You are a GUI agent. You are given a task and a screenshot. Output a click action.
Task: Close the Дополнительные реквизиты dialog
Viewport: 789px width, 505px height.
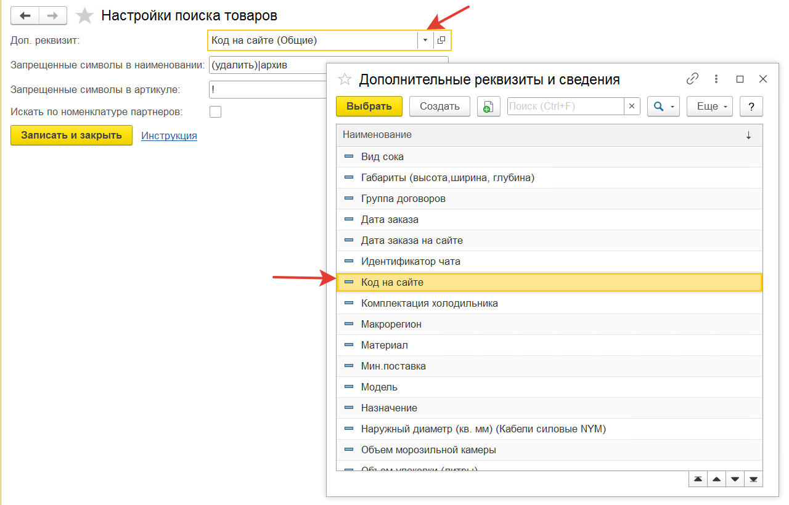[x=763, y=79]
